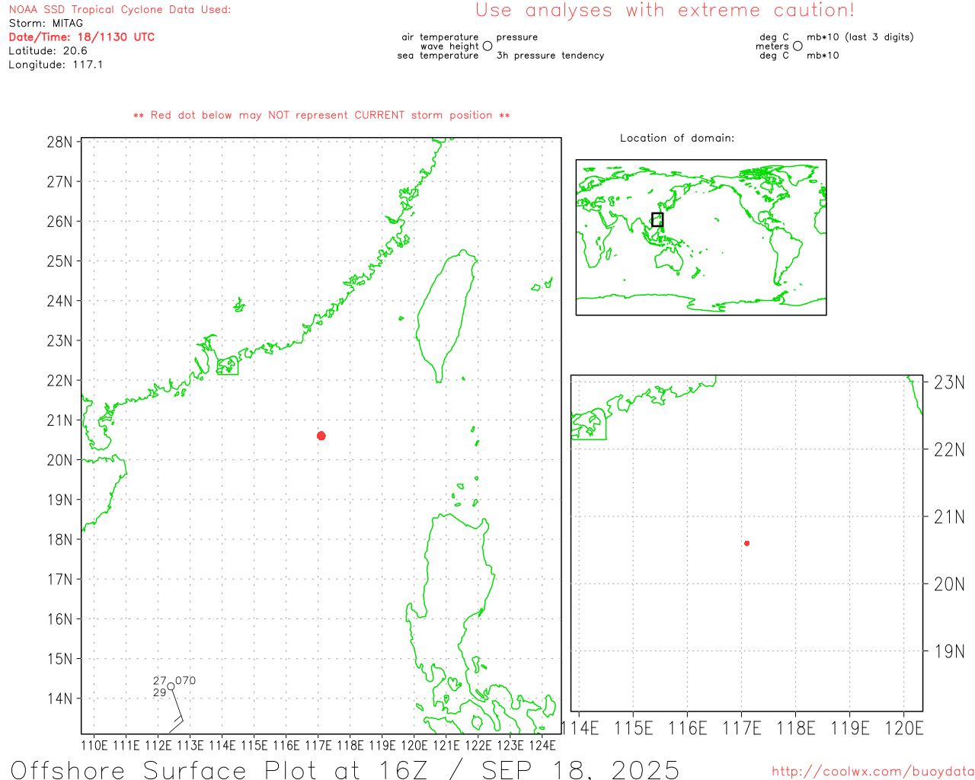Click the small red dot on zoomed inset map
975x780 pixels.
coord(747,543)
